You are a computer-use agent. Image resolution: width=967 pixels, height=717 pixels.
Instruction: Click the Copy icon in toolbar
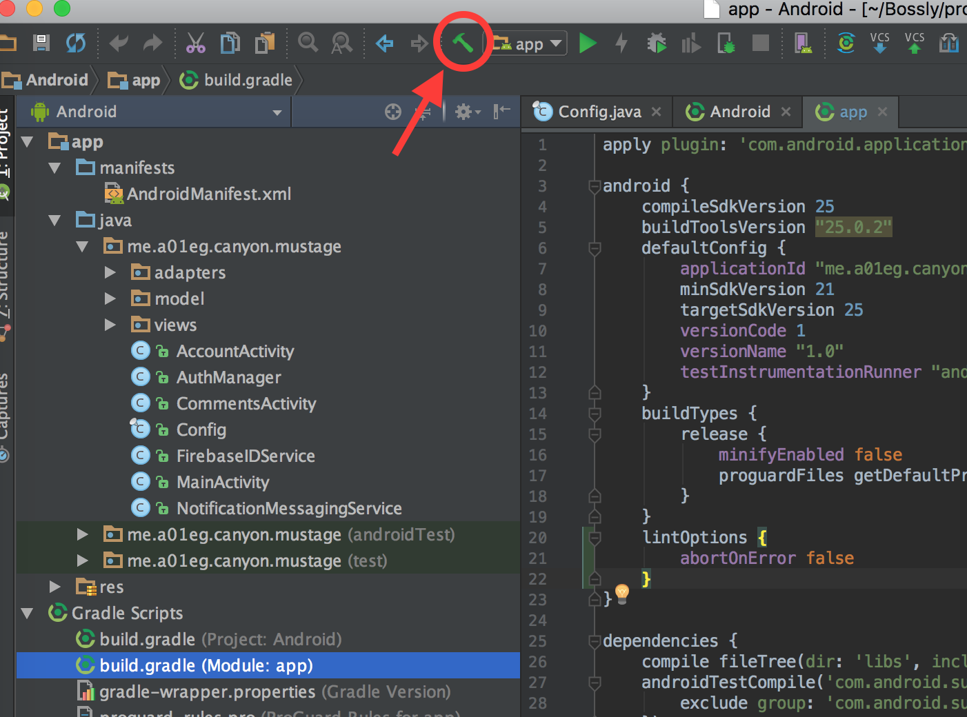pyautogui.click(x=230, y=43)
